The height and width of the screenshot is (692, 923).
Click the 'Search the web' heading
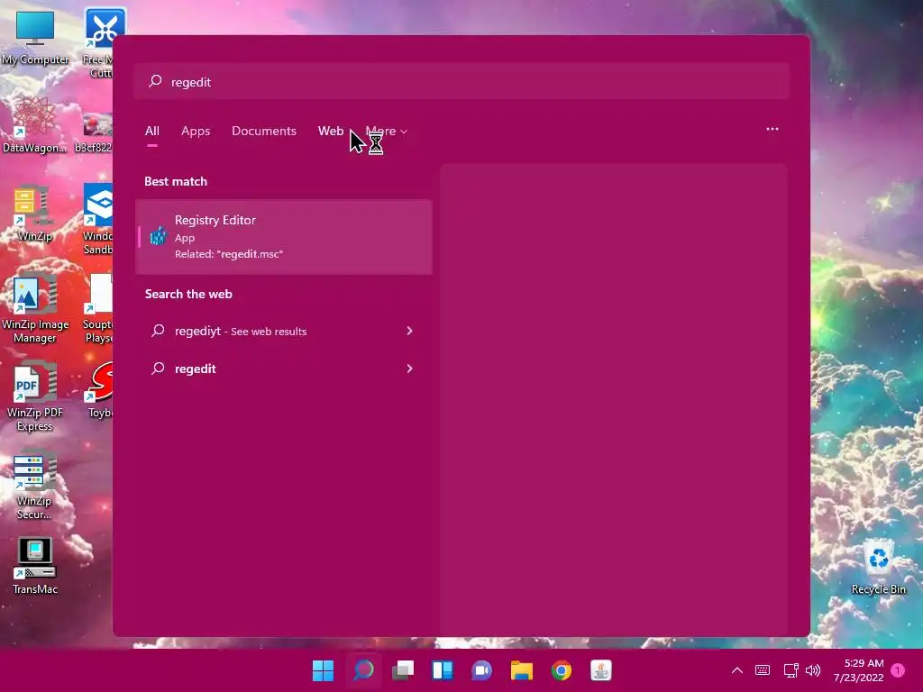pyautogui.click(x=188, y=294)
